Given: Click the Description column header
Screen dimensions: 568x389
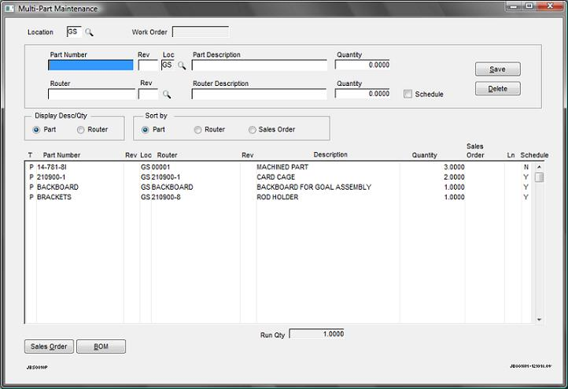Looking at the screenshot, I should tap(330, 155).
